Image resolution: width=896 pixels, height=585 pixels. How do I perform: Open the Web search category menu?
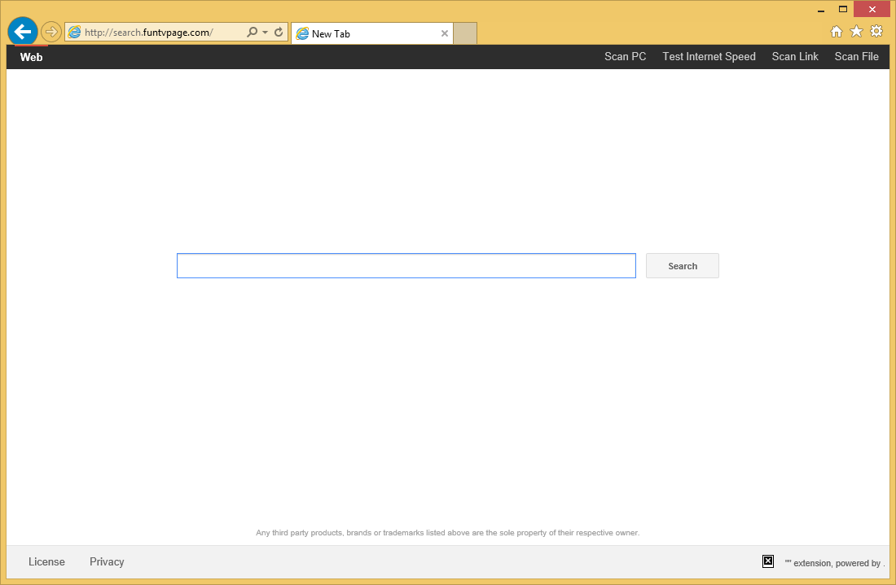31,57
